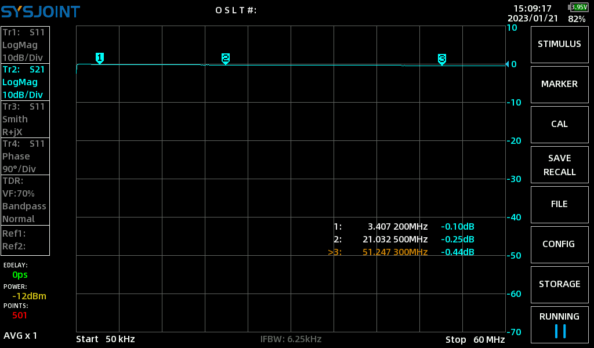The height and width of the screenshot is (348, 594).
Task: Open the STIMULUS menu
Action: 560,44
